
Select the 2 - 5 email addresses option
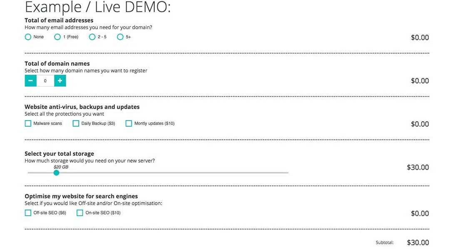click(x=92, y=37)
